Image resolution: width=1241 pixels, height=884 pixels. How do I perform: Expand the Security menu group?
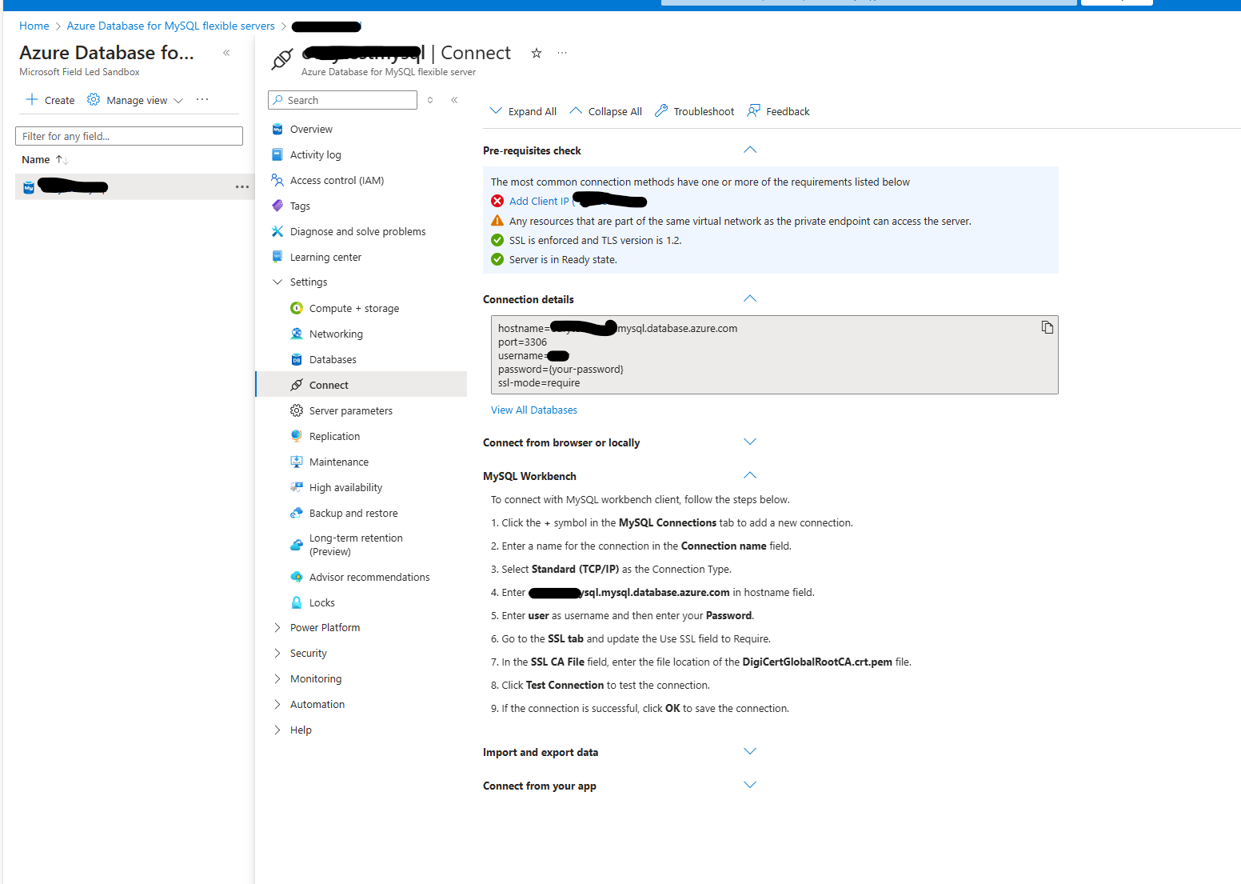pos(277,654)
